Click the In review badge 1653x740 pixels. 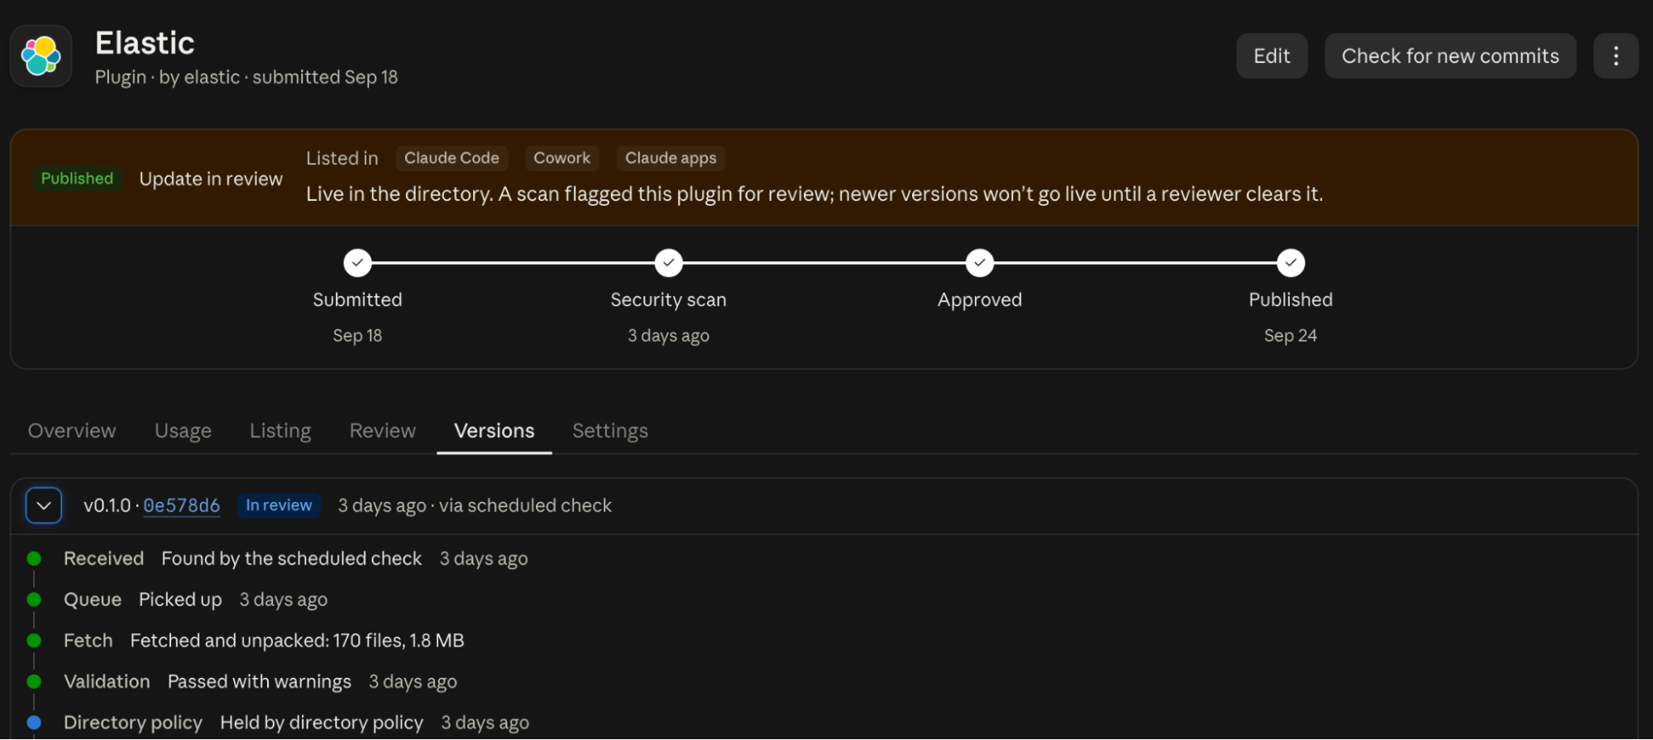click(279, 506)
